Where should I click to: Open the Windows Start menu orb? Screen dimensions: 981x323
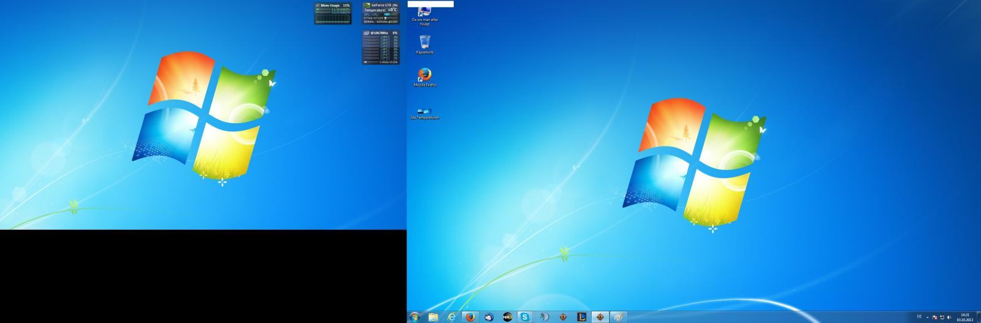[x=414, y=317]
